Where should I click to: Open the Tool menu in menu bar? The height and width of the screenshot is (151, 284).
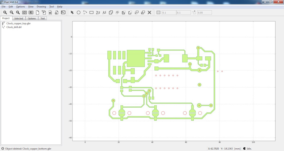click(51, 7)
